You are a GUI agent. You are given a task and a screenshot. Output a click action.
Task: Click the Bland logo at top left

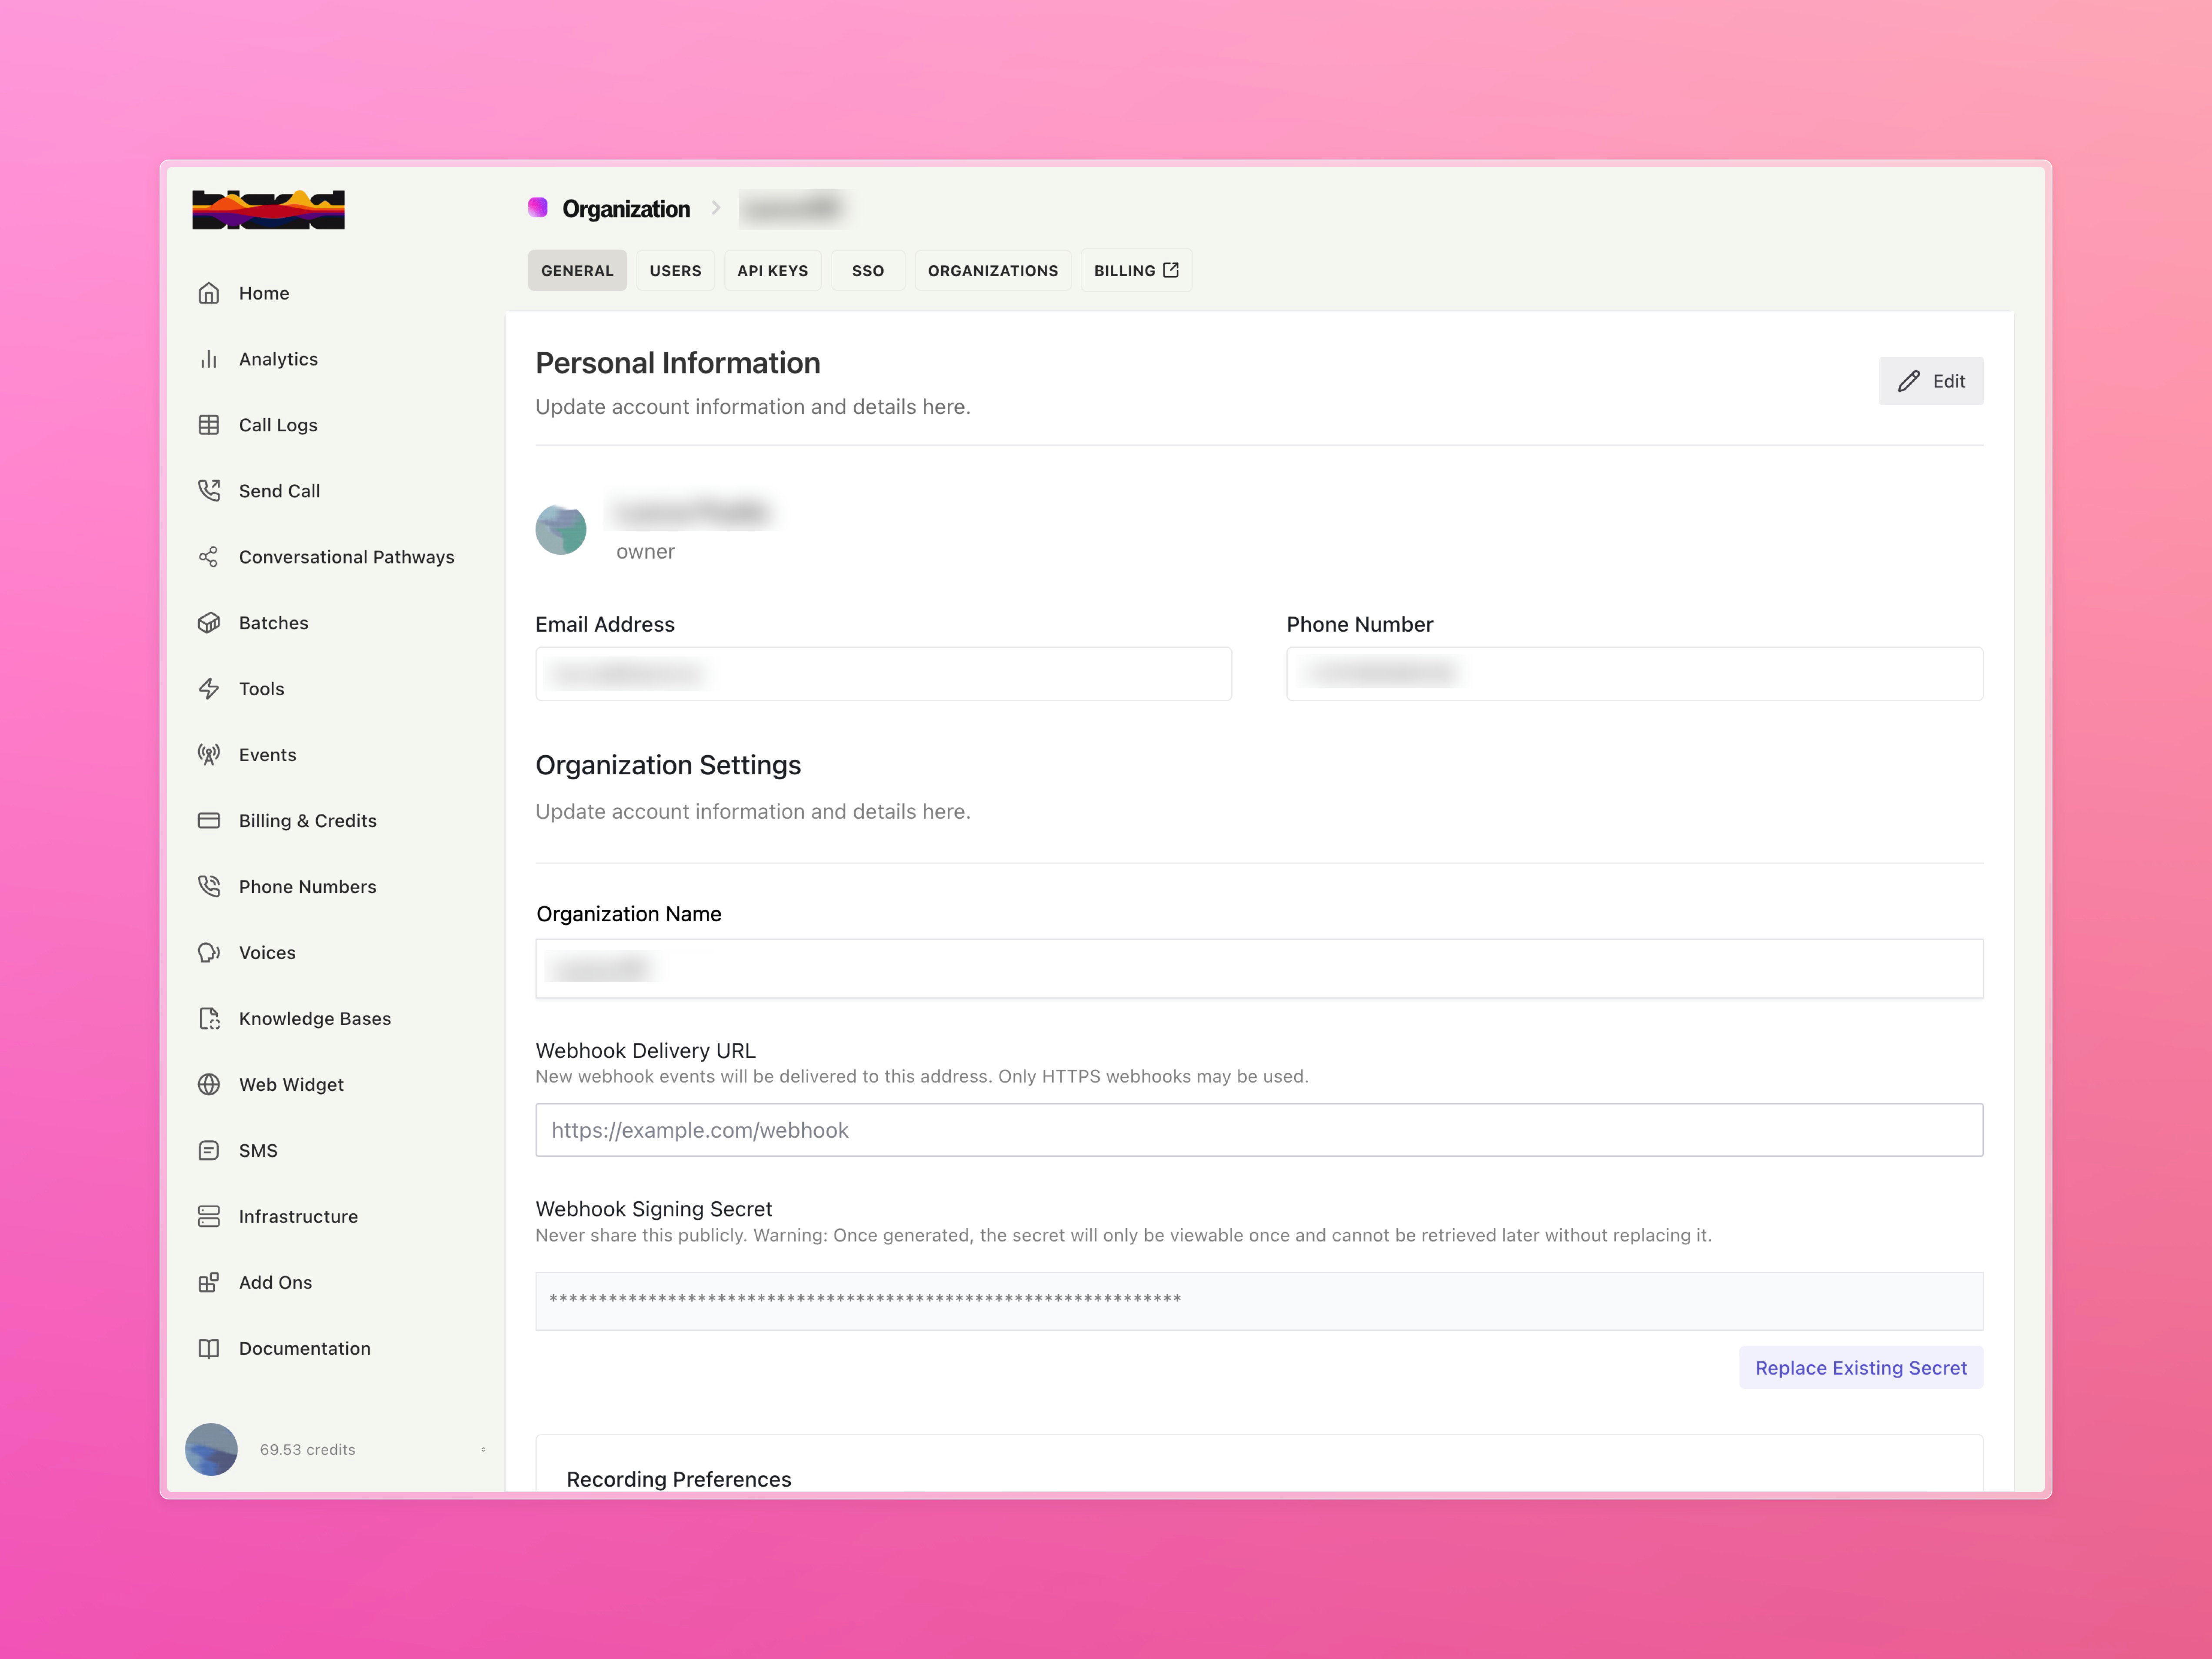pos(268,210)
